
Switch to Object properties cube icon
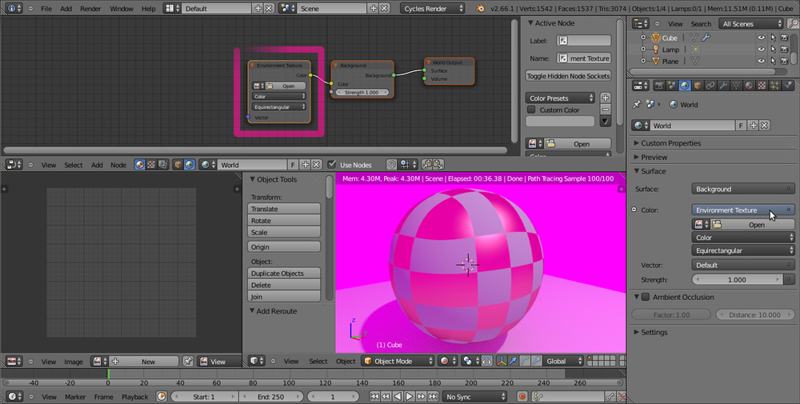coord(697,86)
